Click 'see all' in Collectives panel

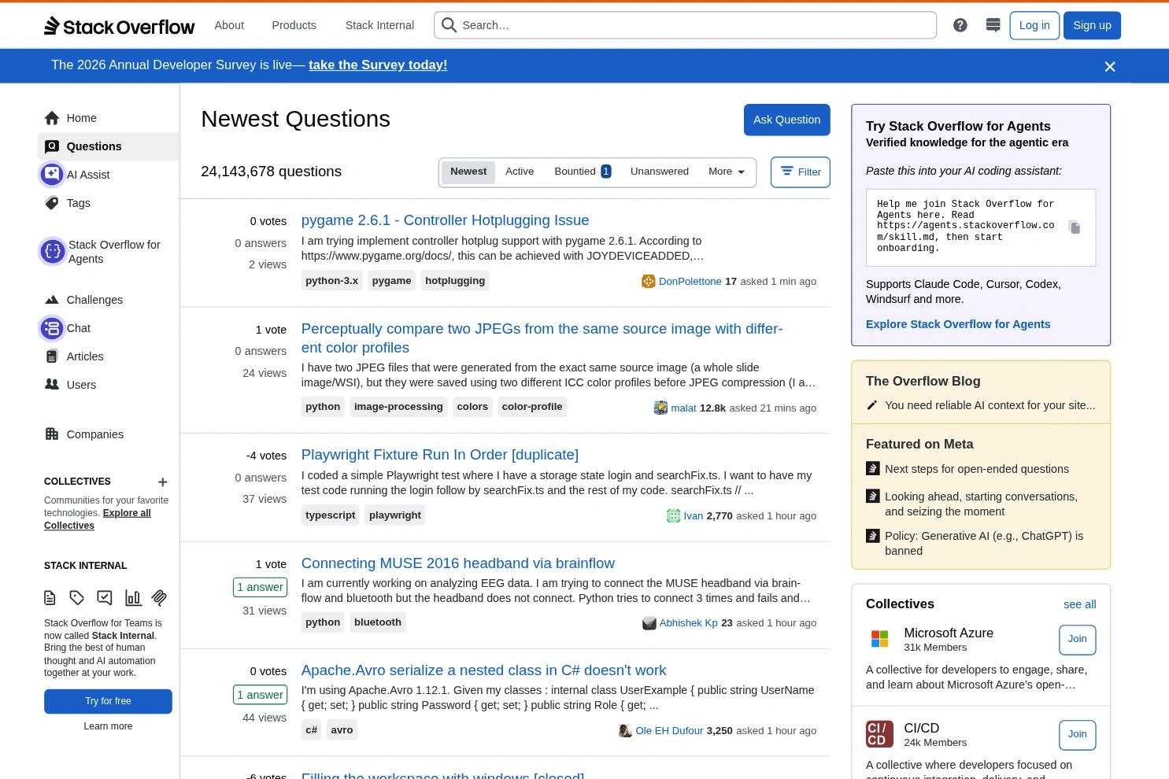pos(1079,604)
